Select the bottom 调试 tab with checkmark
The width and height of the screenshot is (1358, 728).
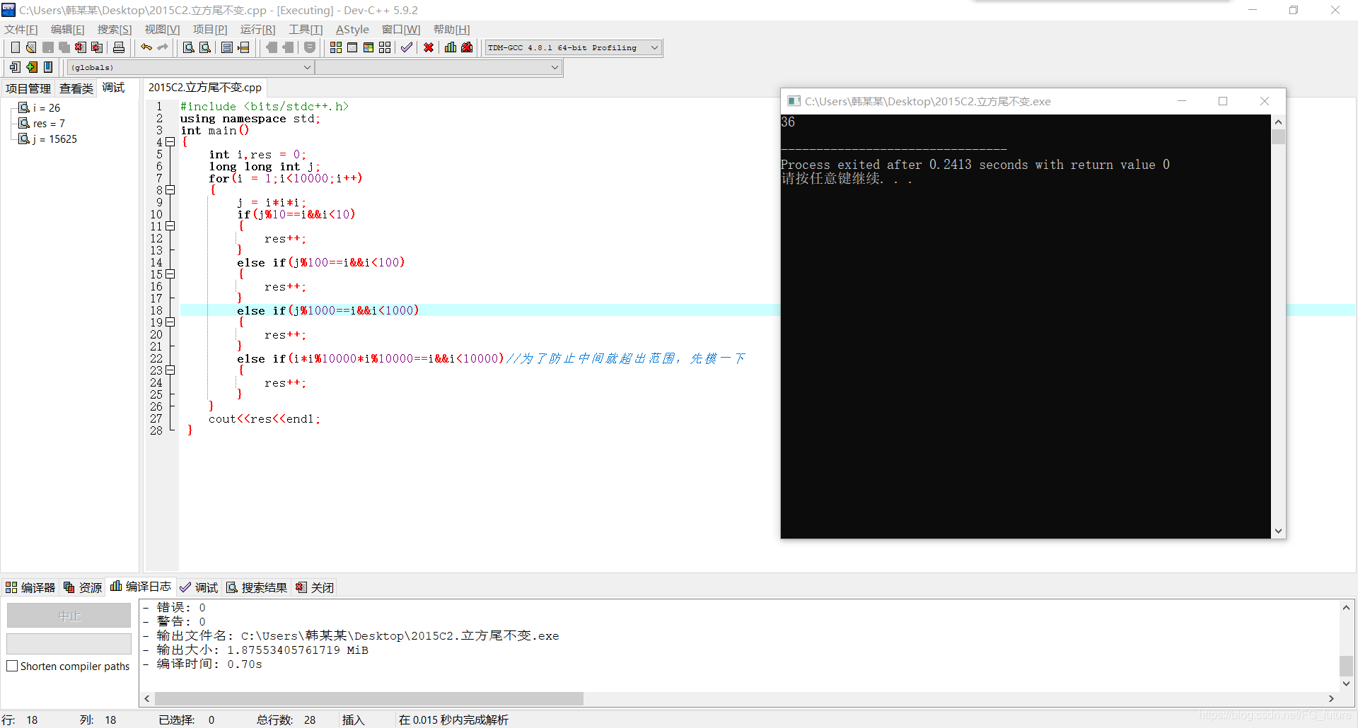199,587
